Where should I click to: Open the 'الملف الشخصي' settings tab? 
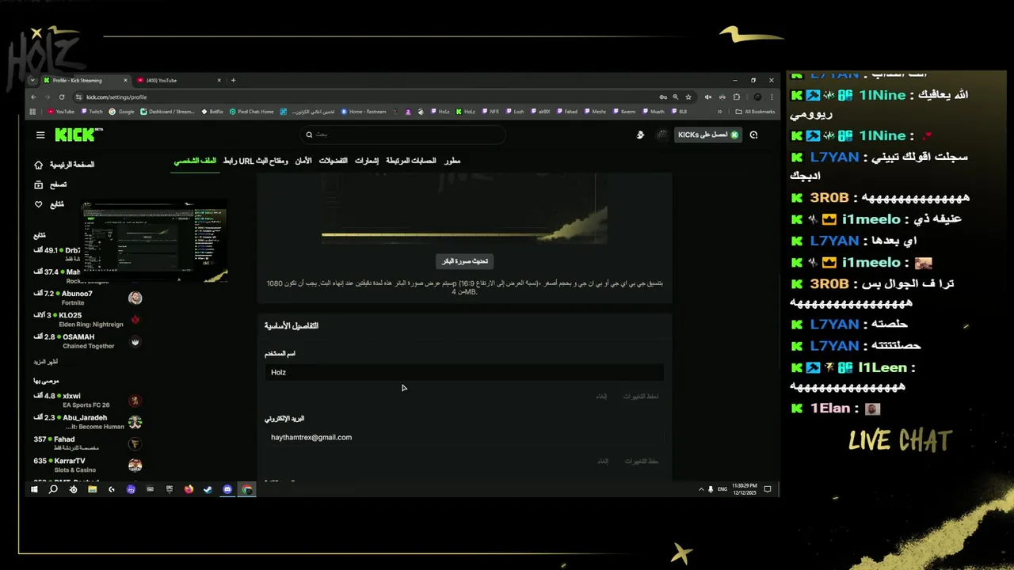pyautogui.click(x=195, y=161)
